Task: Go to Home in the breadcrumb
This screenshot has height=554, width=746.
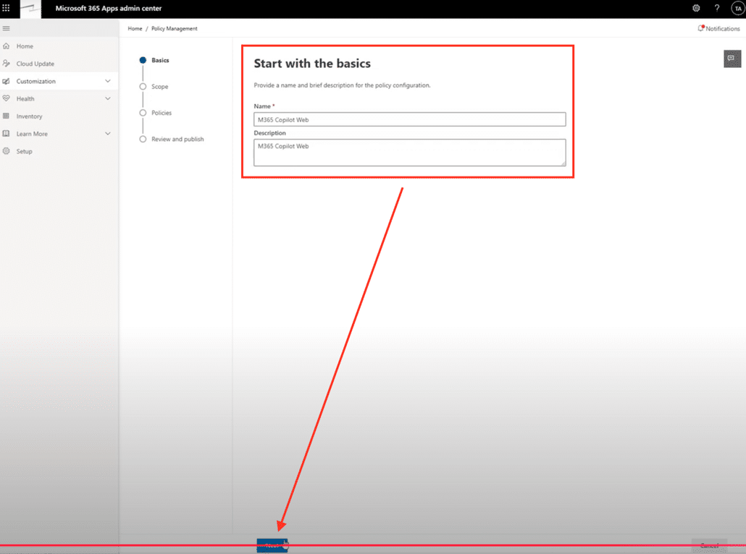Action: 135,29
